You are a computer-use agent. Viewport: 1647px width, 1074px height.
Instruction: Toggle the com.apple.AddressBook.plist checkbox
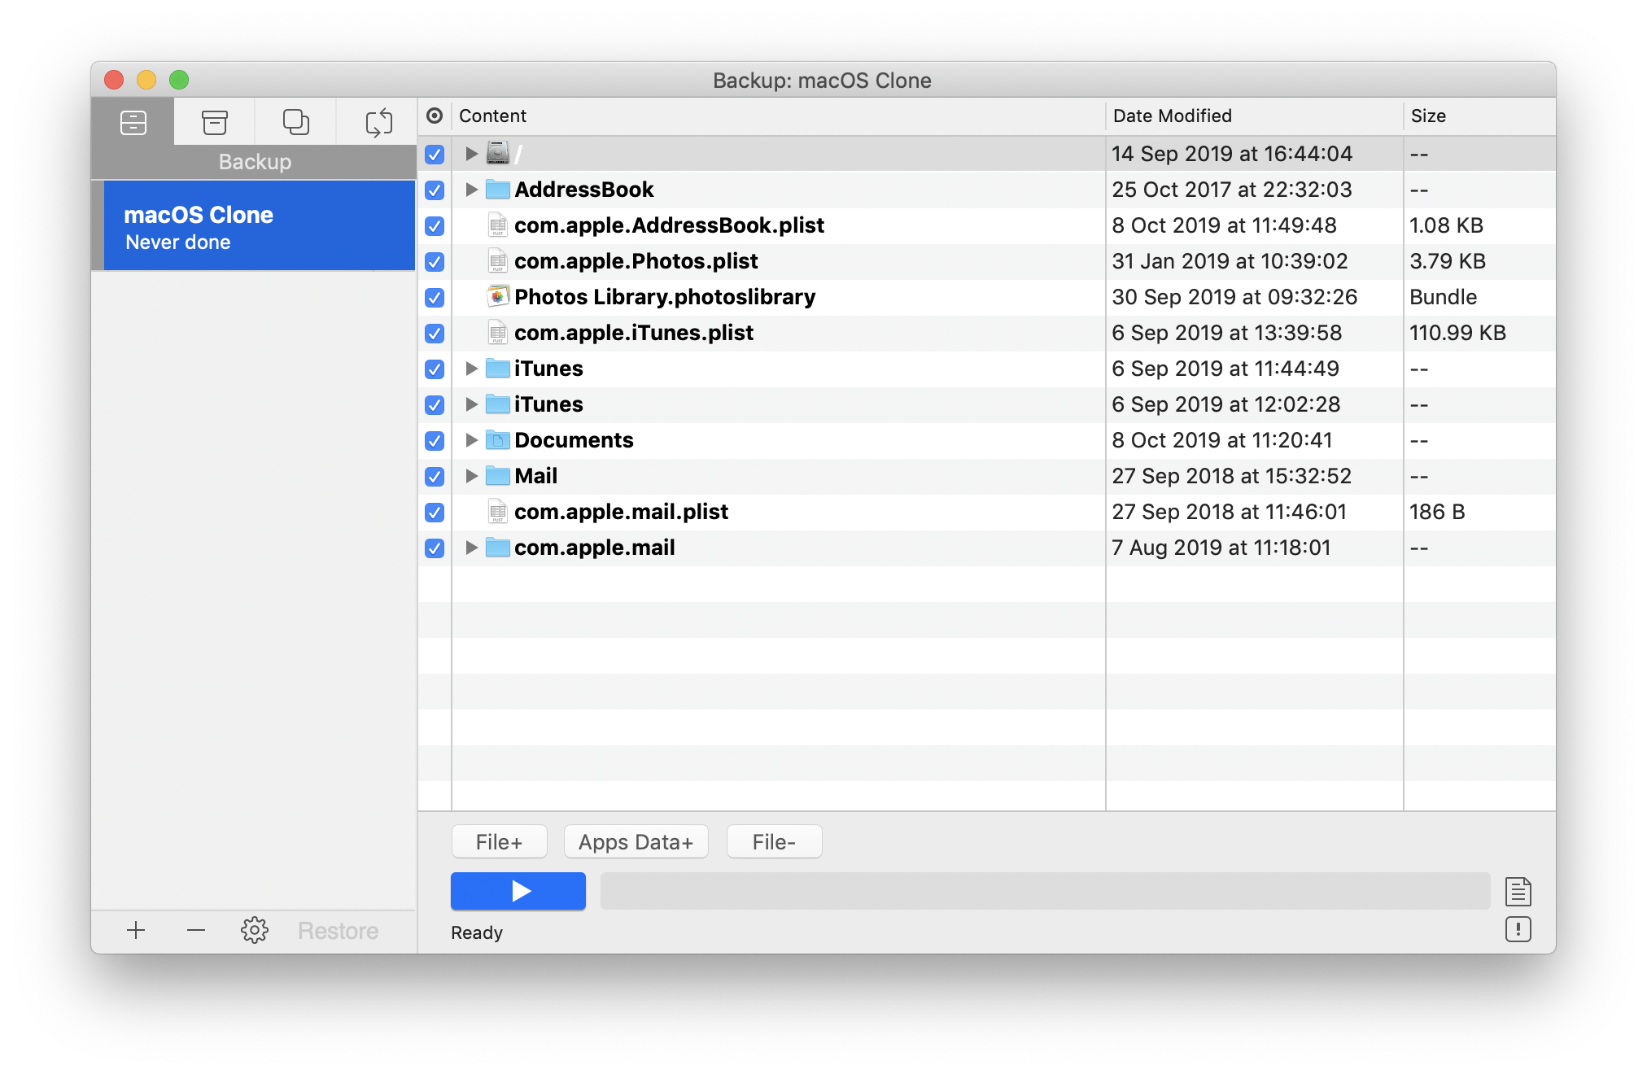coord(435,225)
